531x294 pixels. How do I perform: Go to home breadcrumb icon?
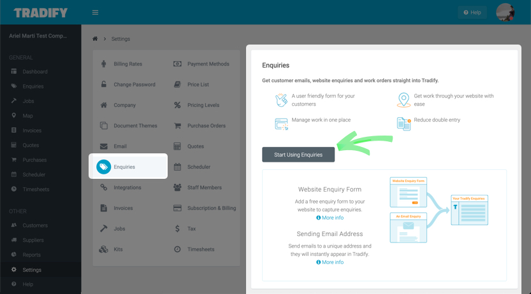(x=95, y=39)
